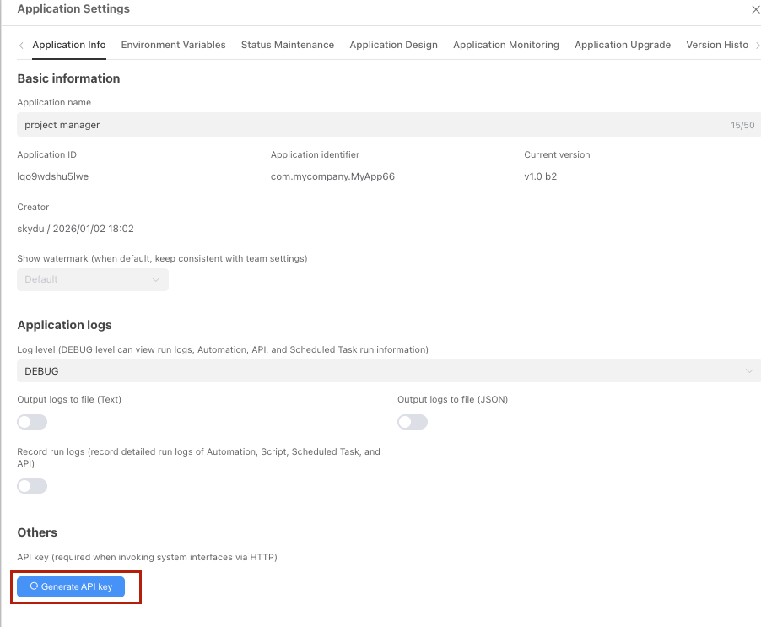Open the Status Maintenance tab

click(287, 45)
